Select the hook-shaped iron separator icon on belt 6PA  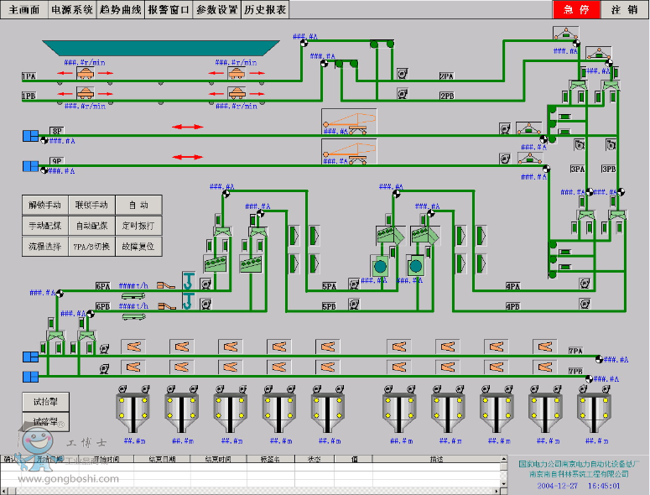click(189, 281)
